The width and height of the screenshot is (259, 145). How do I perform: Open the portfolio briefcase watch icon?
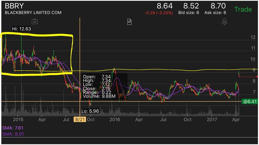35,21
